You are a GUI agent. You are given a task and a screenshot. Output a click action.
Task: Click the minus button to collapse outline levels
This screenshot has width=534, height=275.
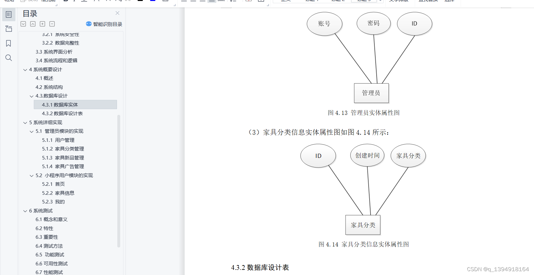pyautogui.click(x=52, y=24)
